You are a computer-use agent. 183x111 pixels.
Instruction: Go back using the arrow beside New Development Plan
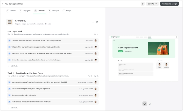tap(3, 4)
